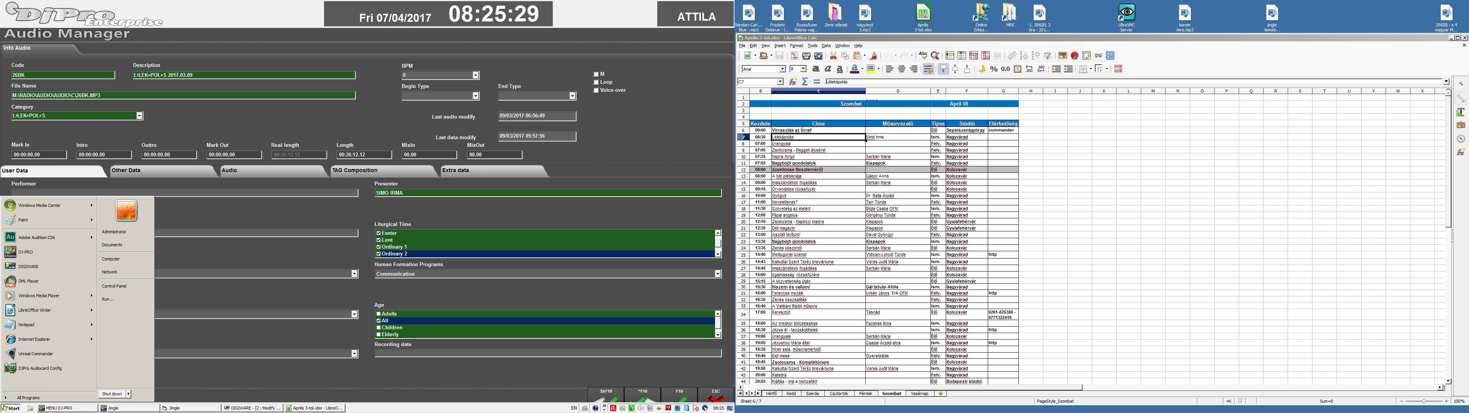Click the Format as Percent icon
1469x413 pixels.
click(993, 69)
